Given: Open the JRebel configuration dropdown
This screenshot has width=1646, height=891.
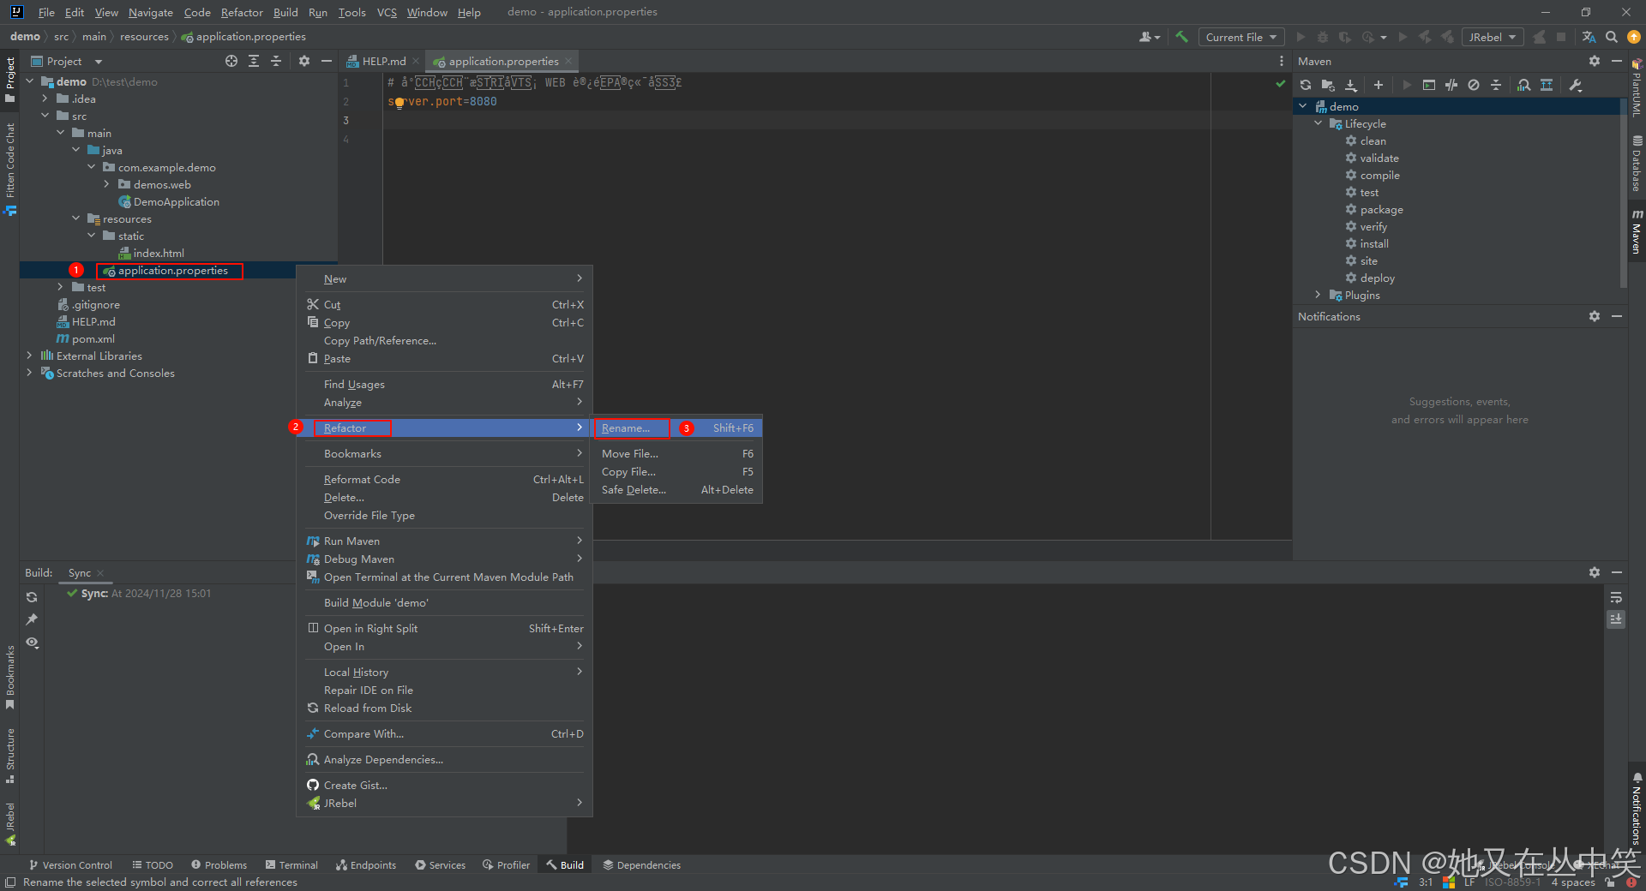Looking at the screenshot, I should click(x=1493, y=37).
